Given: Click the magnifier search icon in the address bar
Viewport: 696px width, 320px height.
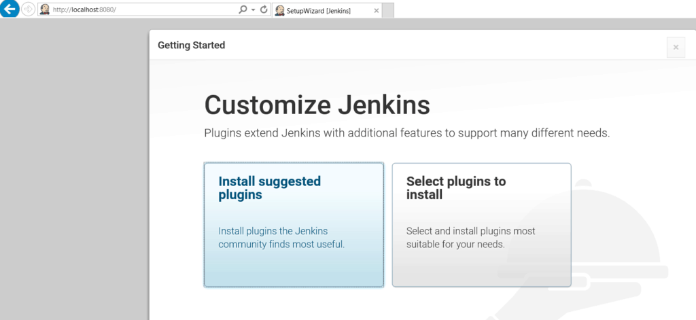Looking at the screenshot, I should coord(243,10).
